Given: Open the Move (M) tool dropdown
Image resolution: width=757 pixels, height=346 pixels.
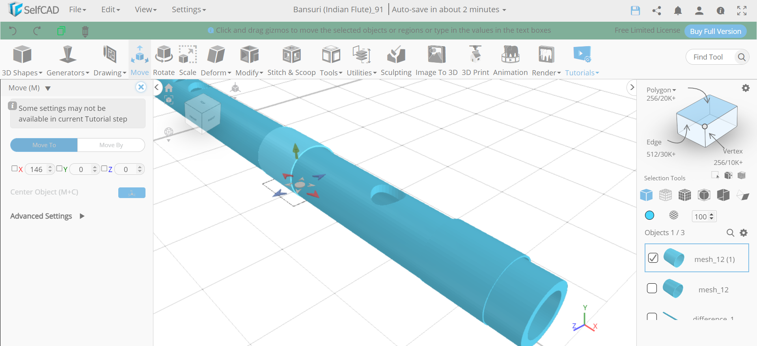Looking at the screenshot, I should click(x=30, y=88).
